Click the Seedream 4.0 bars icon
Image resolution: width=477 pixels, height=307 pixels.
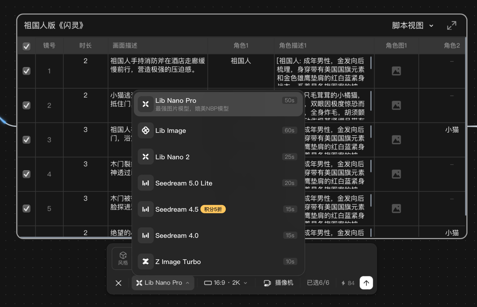tap(146, 235)
